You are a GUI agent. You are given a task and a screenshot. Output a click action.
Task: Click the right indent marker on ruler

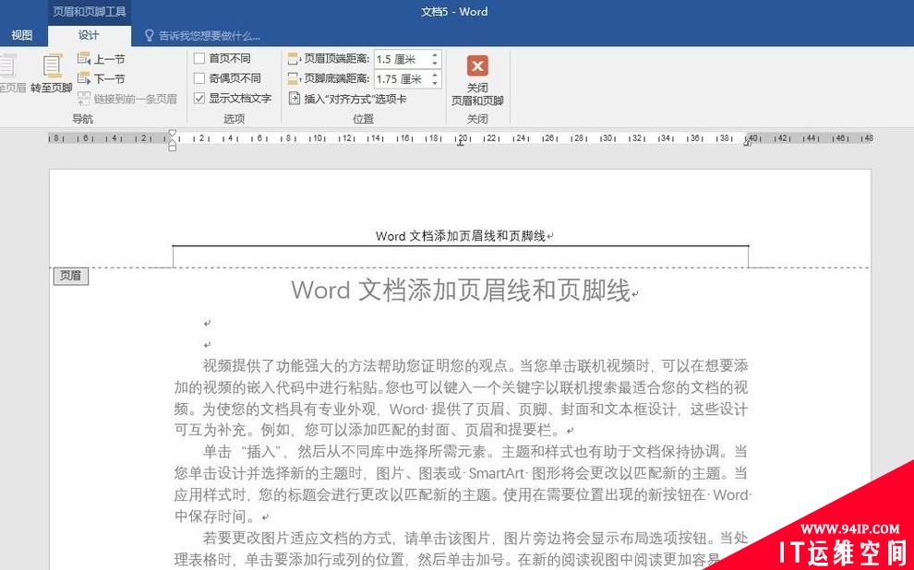click(x=748, y=141)
